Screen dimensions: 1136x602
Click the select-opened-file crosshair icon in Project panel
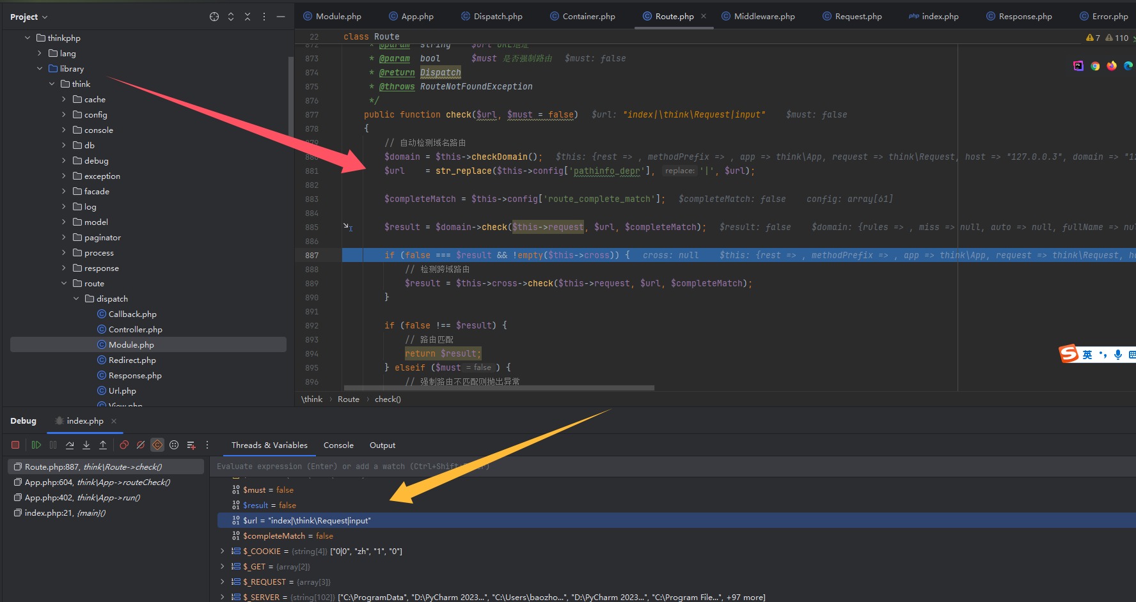[214, 17]
